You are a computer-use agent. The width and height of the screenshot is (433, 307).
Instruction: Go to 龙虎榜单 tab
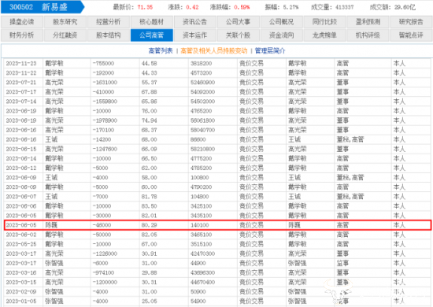324,35
